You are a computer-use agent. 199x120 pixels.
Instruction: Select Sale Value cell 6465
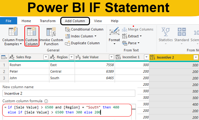pyautogui.click(x=95, y=78)
